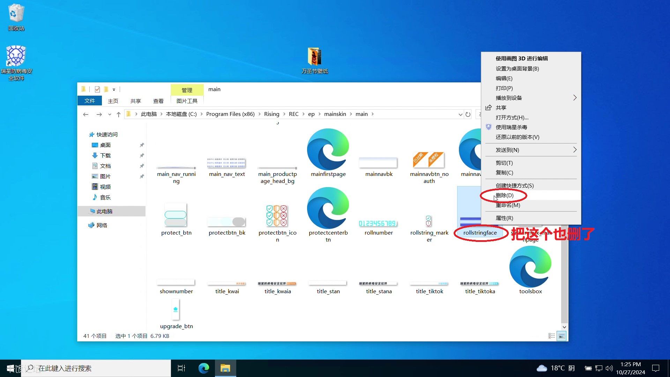Expand the address bar history dropdown
The width and height of the screenshot is (670, 377).
[460, 114]
